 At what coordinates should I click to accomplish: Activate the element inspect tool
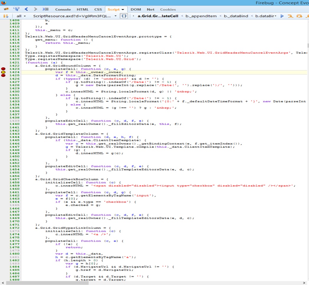(16, 9)
